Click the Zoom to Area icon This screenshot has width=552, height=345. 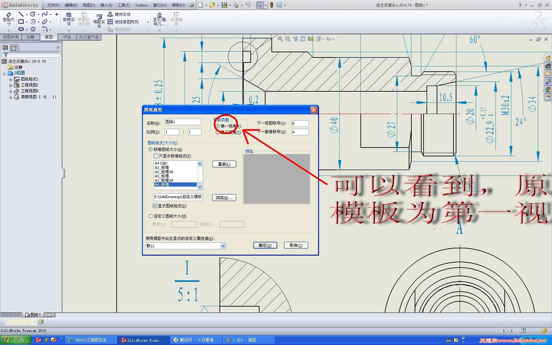(287, 39)
